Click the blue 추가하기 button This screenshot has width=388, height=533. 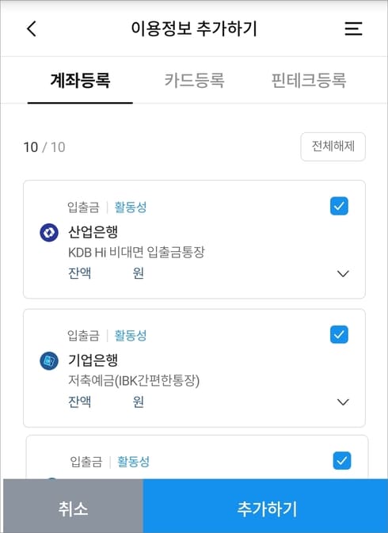266,508
